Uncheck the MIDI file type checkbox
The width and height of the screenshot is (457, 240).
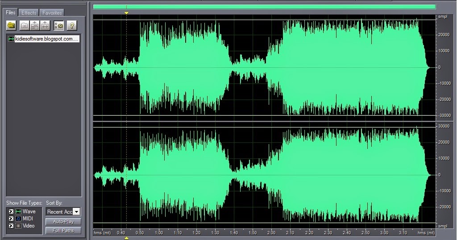[11, 219]
